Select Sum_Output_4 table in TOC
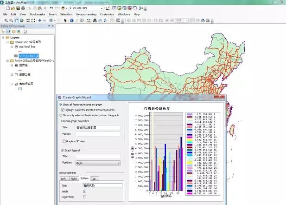The width and height of the screenshot is (286, 205). click(x=29, y=56)
